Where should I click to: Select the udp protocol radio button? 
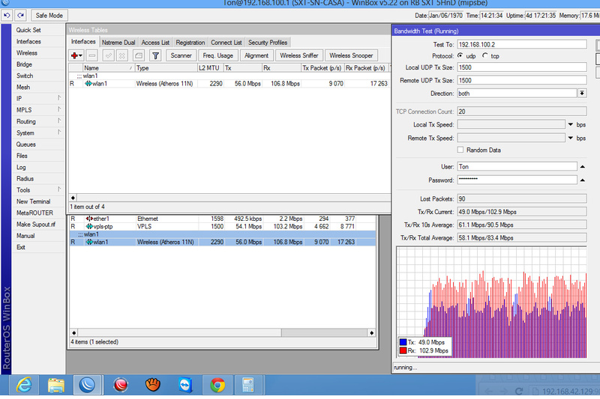[460, 56]
